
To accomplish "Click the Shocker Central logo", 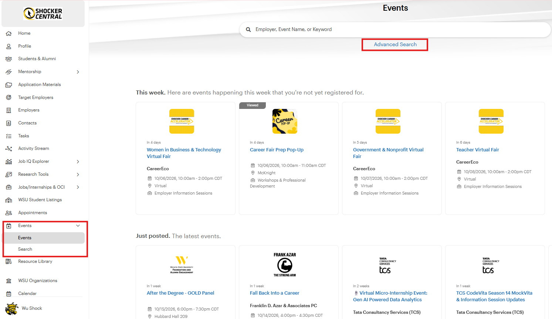I will pyautogui.click(x=43, y=14).
